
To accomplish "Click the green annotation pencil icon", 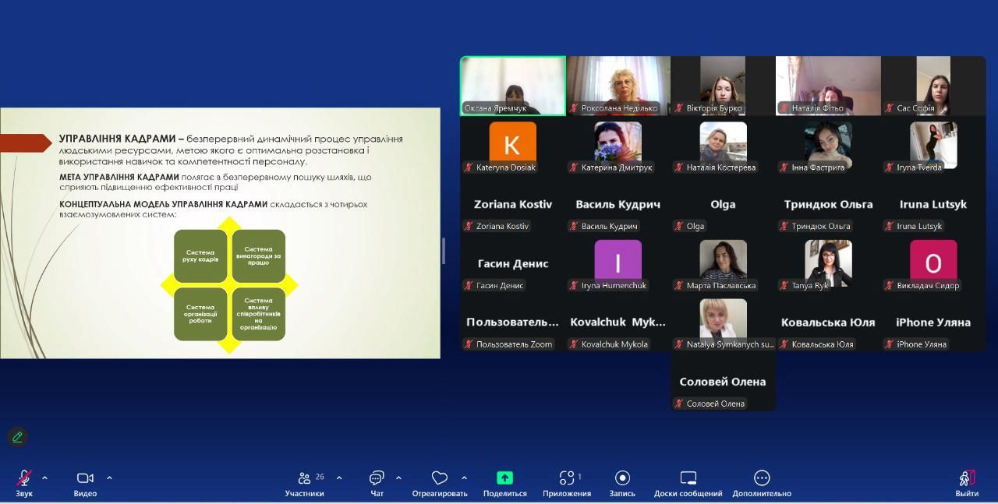I will point(17,437).
